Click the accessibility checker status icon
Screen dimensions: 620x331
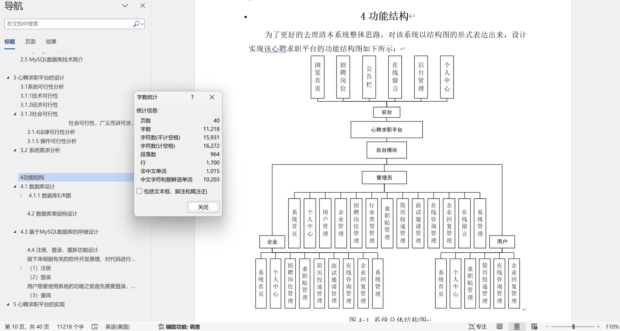161,327
